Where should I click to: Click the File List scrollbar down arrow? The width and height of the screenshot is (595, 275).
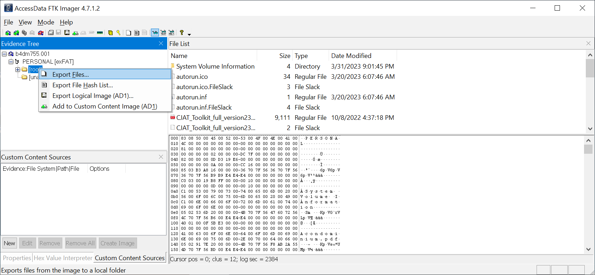click(590, 129)
